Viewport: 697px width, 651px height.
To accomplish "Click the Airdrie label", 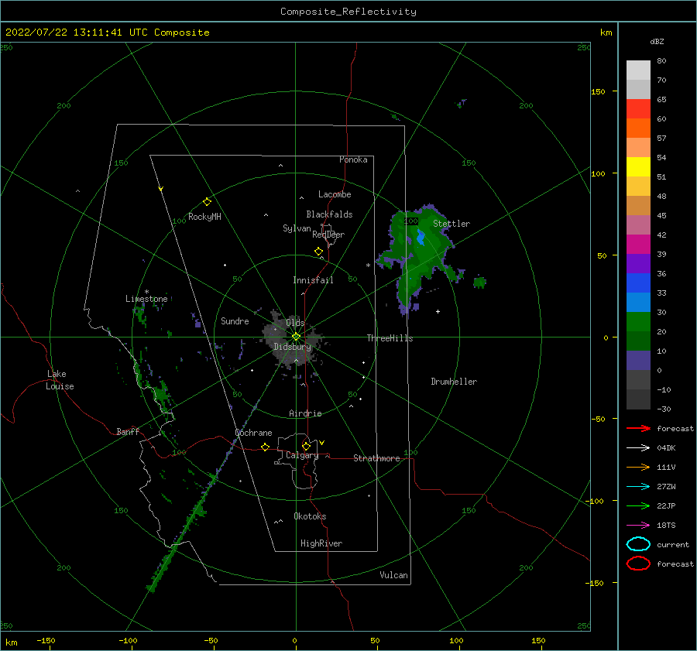I will click(305, 413).
